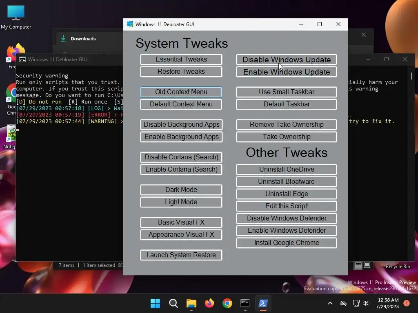Open the My Computer desktop icon
418x313 pixels.
[16, 17]
